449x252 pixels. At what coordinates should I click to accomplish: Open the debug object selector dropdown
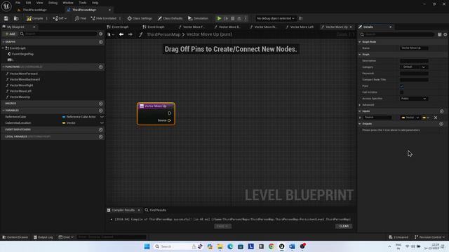(276, 18)
